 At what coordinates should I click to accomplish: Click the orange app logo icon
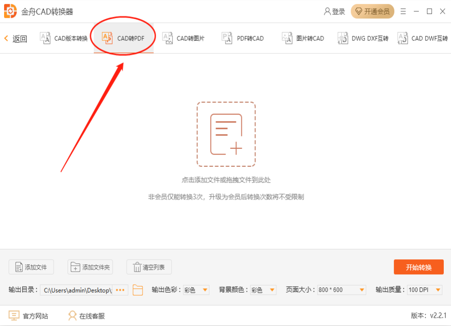coord(11,11)
